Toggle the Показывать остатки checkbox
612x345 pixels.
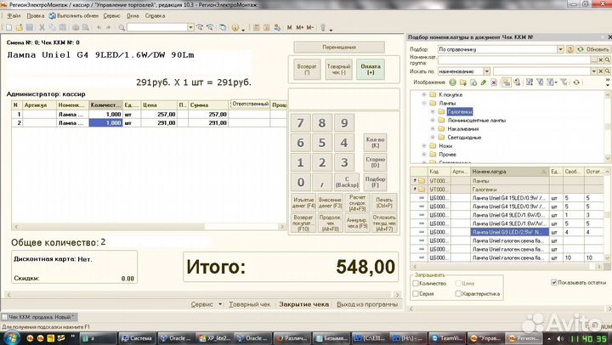pyautogui.click(x=553, y=282)
